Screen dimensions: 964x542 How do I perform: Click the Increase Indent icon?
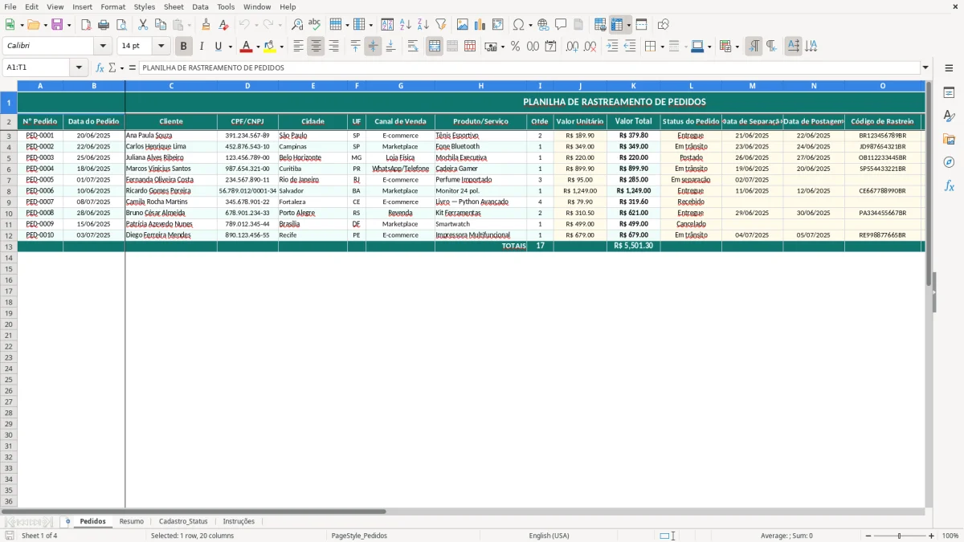[612, 47]
